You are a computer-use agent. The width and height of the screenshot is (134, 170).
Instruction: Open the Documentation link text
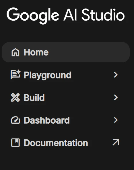[56, 143]
